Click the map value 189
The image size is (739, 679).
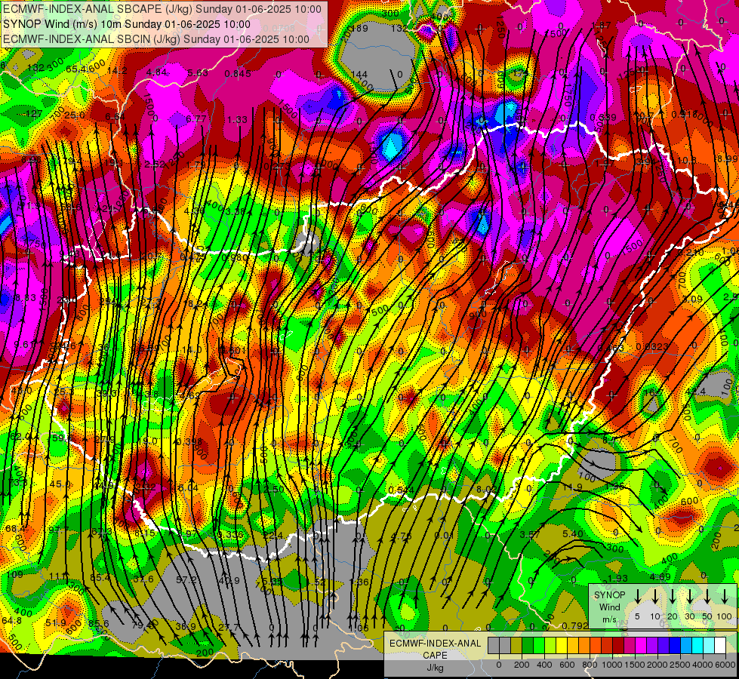(x=360, y=28)
